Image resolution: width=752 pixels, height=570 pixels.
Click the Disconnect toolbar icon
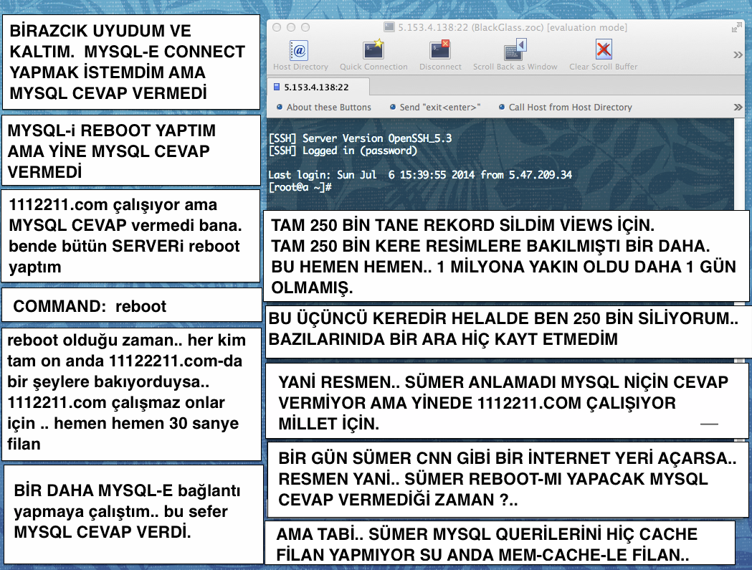pyautogui.click(x=439, y=50)
